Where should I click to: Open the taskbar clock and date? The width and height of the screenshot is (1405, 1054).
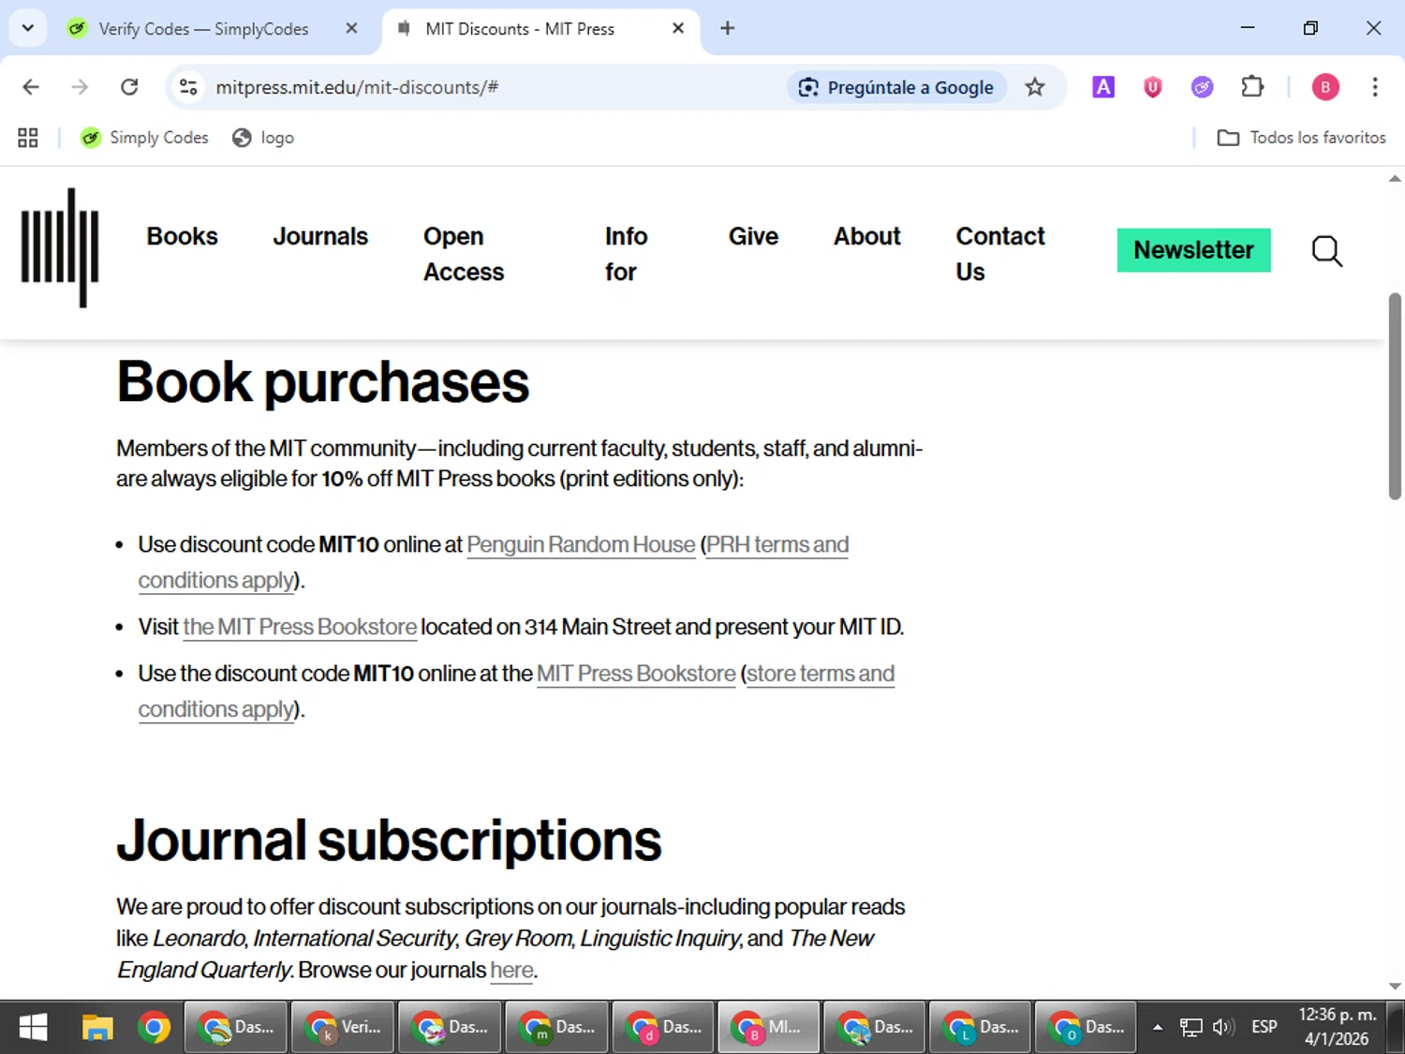click(x=1337, y=1027)
